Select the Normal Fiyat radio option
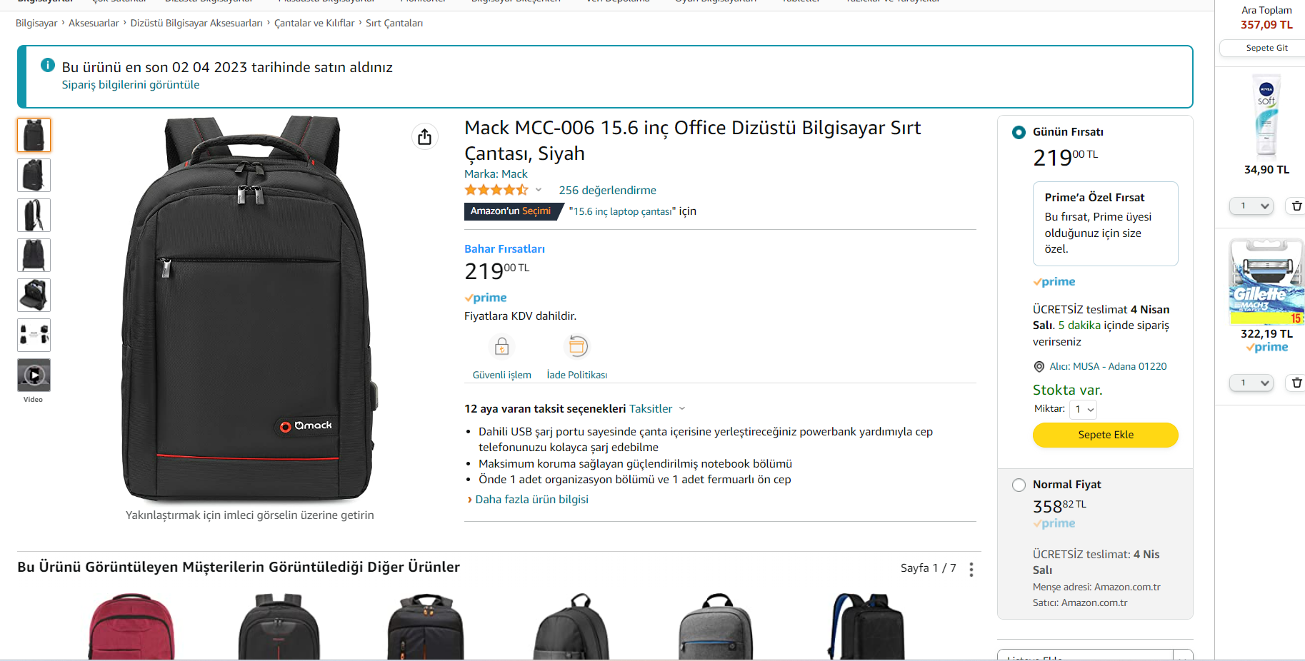Viewport: 1305px width, 661px height. point(1019,485)
